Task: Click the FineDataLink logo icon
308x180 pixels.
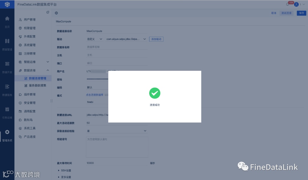Action: coord(7,4)
